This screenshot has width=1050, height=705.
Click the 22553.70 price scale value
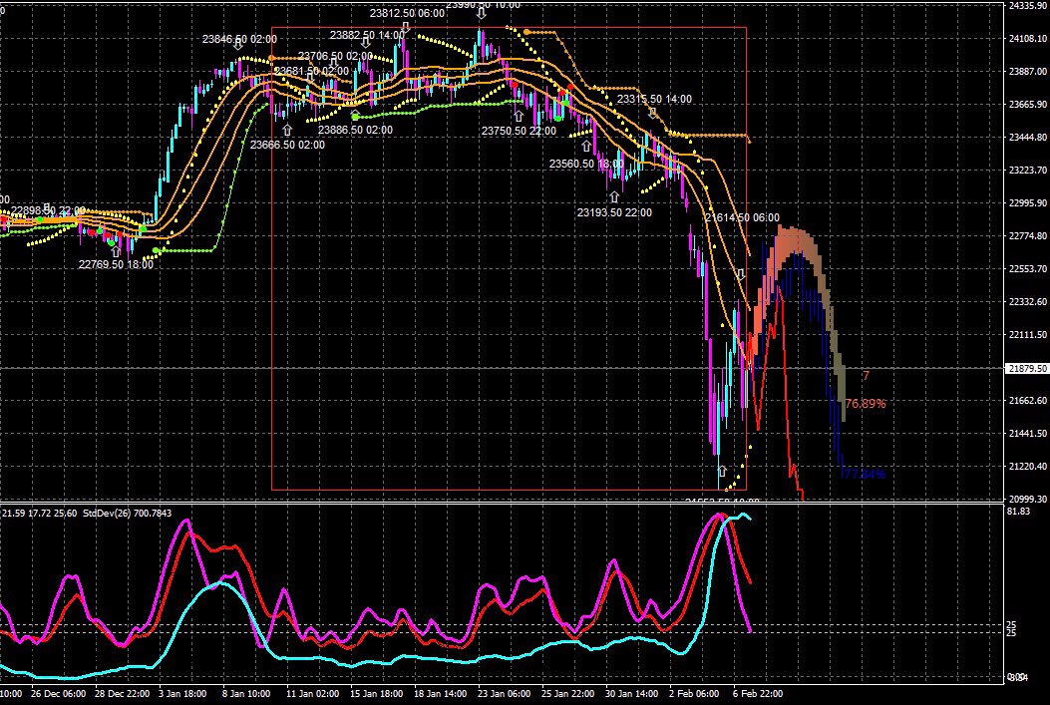tap(1027, 268)
